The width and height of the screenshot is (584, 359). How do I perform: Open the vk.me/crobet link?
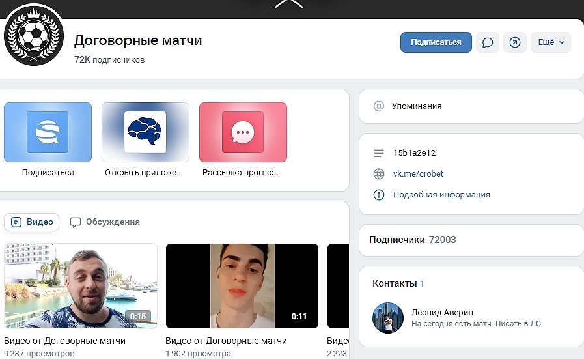pos(418,174)
